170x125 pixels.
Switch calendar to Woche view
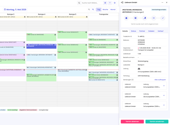105,9
